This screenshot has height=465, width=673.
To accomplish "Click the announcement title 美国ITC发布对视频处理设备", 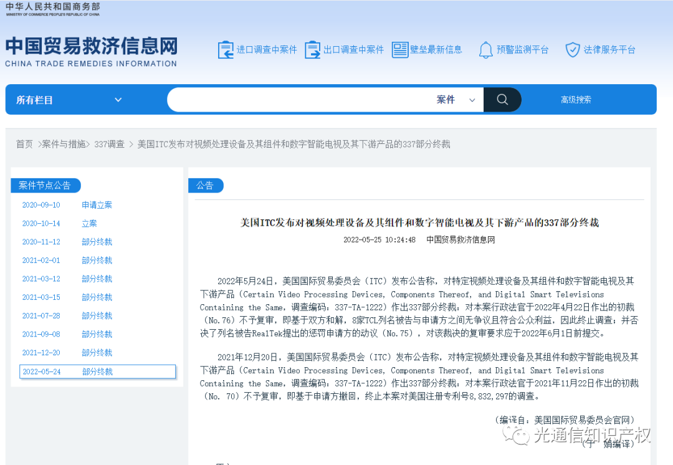I will tap(419, 223).
